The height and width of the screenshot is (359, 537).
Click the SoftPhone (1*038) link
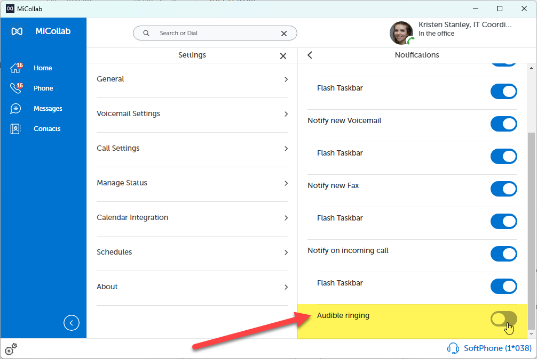pyautogui.click(x=497, y=348)
